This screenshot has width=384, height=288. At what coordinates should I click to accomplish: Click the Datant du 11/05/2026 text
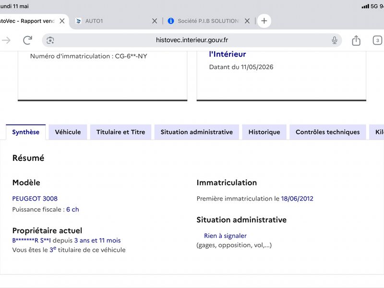click(x=241, y=67)
